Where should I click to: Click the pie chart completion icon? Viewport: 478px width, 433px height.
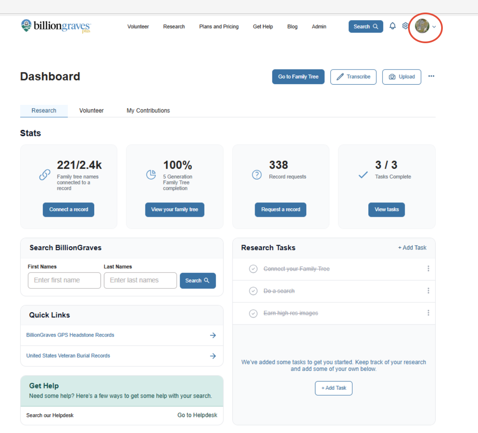[x=151, y=175]
